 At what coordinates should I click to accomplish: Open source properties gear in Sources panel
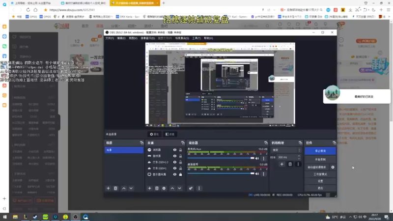164,188
